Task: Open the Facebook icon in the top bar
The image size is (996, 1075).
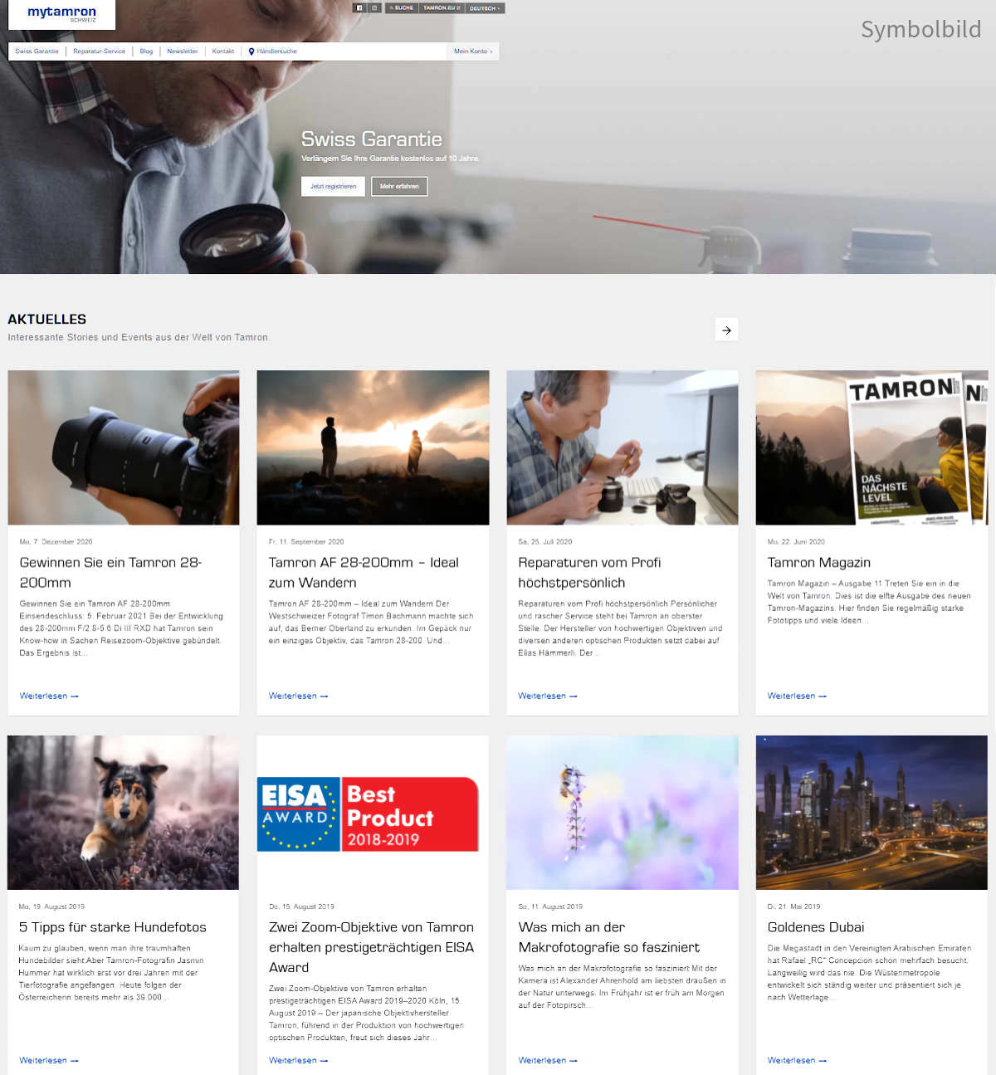Action: [x=359, y=7]
